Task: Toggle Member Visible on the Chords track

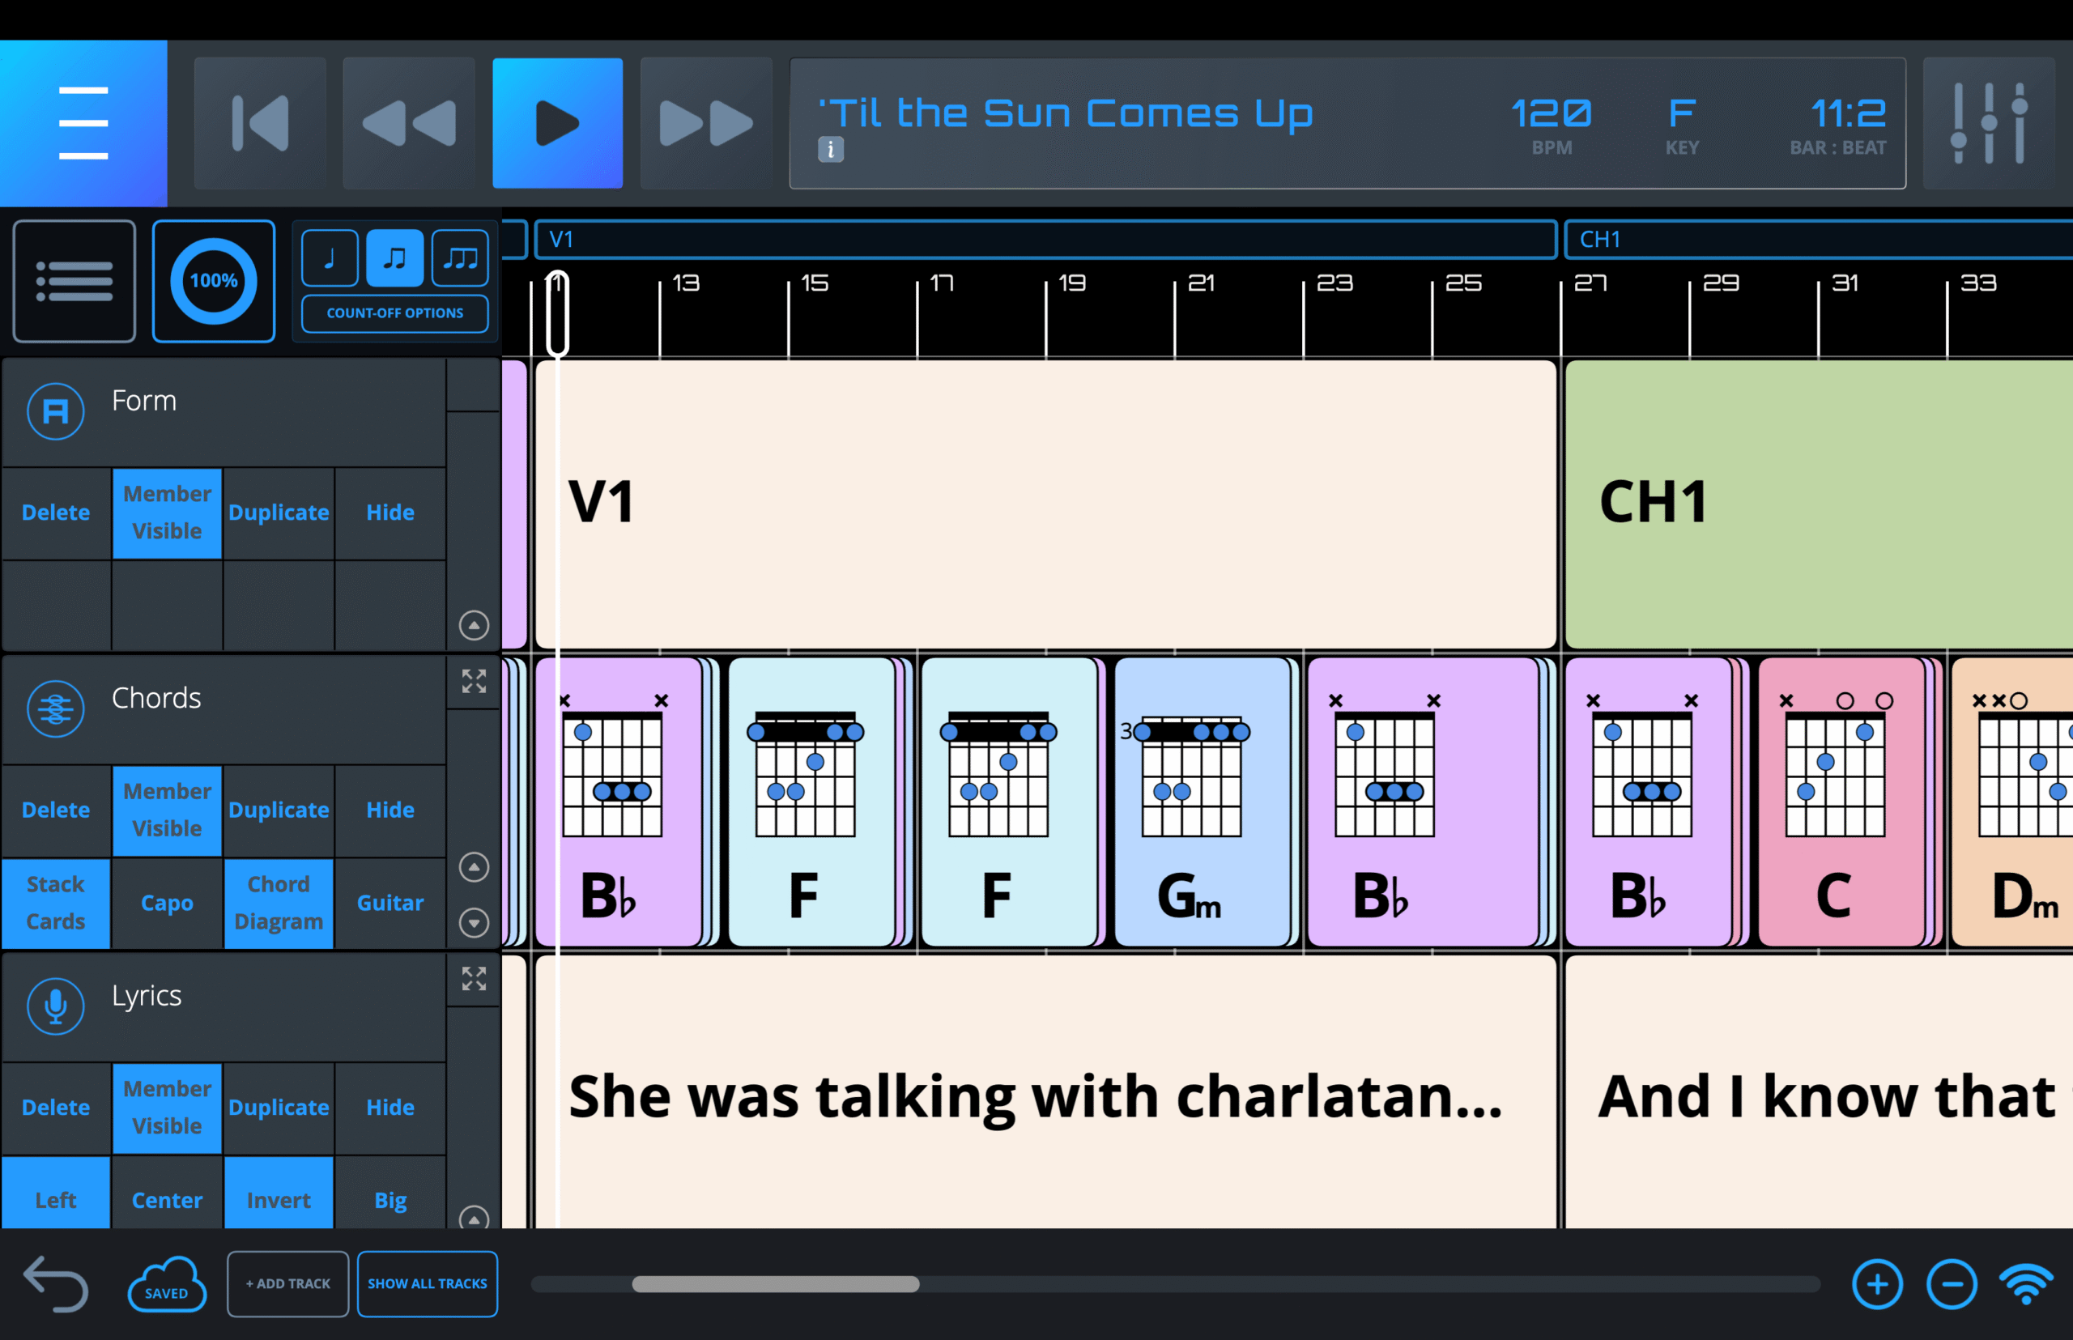Action: coord(167,810)
